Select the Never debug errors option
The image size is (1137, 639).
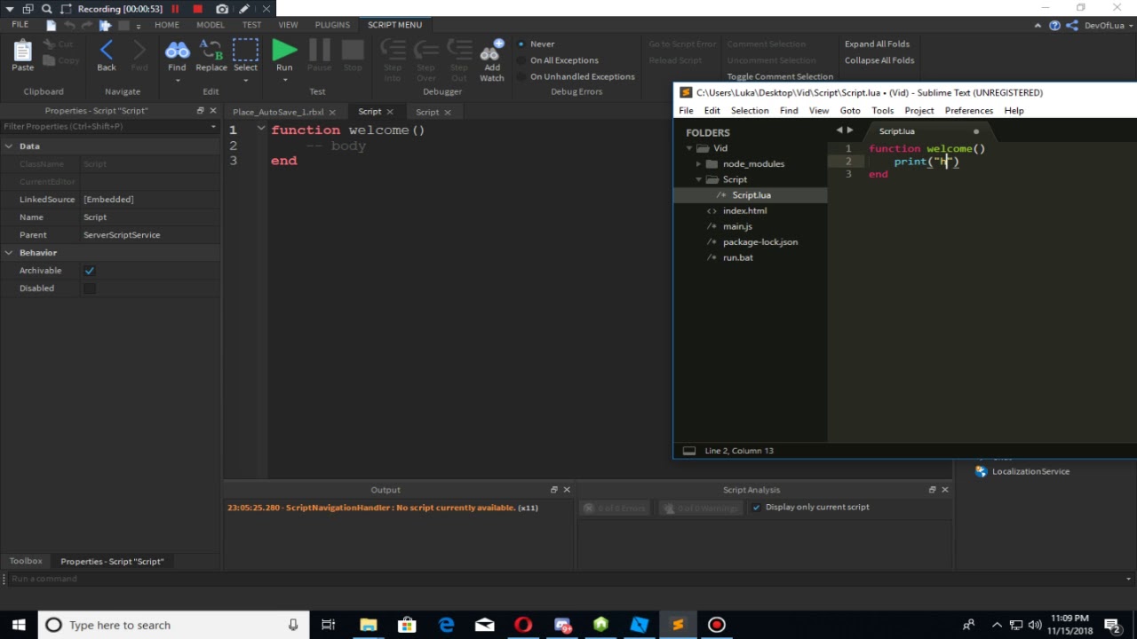(521, 43)
